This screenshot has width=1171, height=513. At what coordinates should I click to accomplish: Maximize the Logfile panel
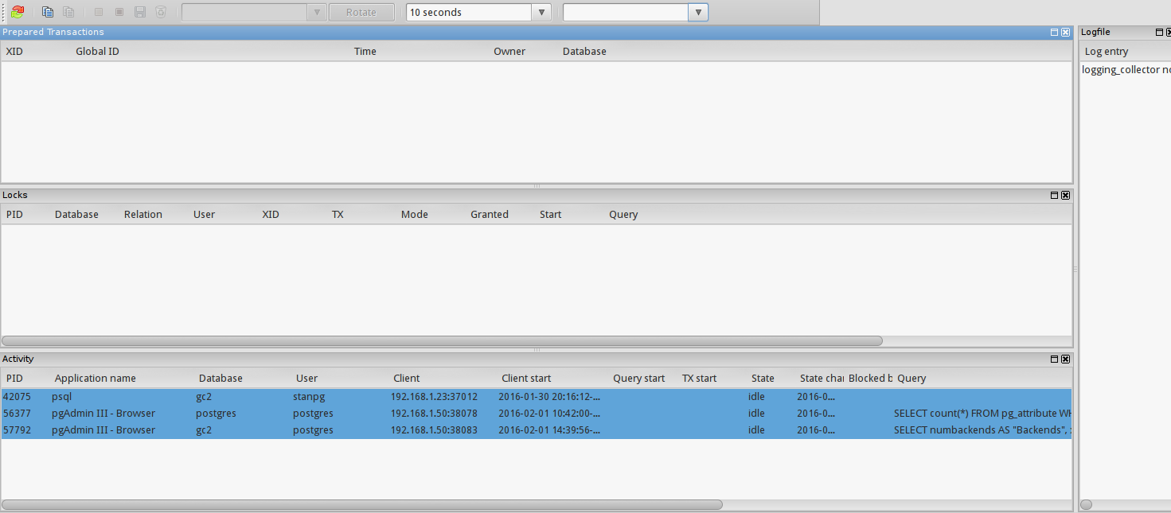click(1159, 33)
